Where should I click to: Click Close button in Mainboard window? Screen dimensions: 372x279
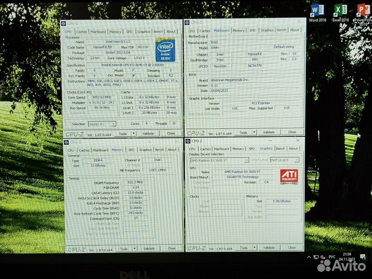292,132
